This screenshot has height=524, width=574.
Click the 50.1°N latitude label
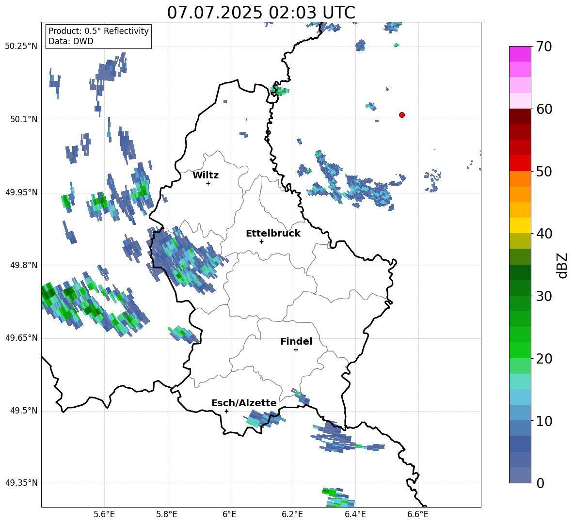pyautogui.click(x=24, y=119)
